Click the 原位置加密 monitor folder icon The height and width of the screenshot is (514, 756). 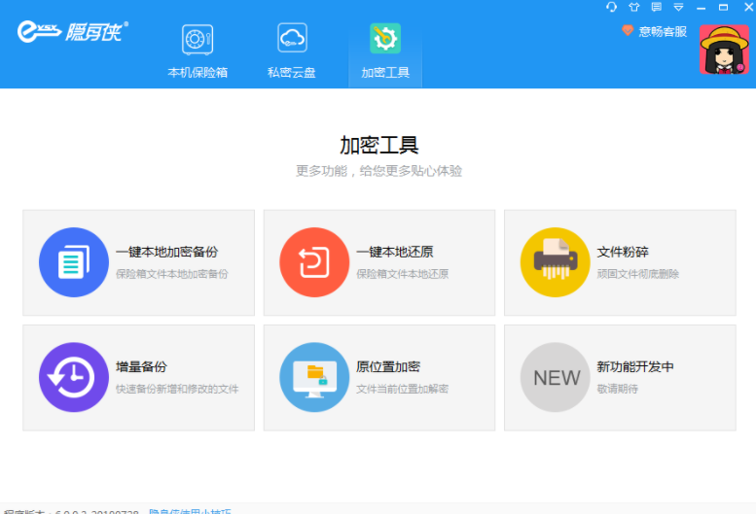tap(314, 377)
